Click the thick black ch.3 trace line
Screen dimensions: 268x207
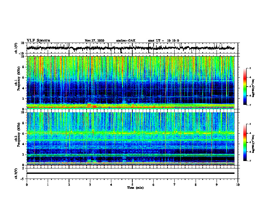130,173
